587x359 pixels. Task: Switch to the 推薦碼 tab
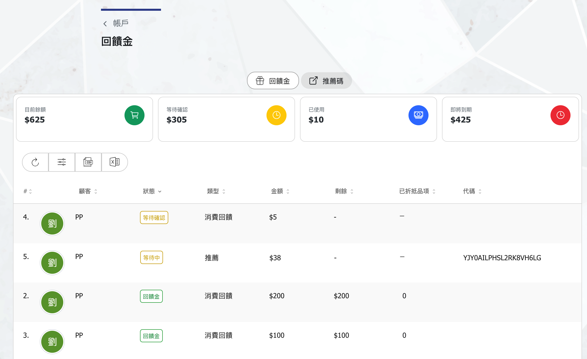326,81
